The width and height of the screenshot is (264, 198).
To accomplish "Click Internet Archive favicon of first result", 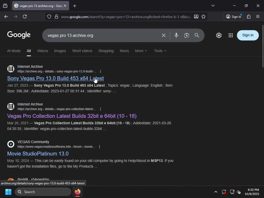I will [11, 69].
